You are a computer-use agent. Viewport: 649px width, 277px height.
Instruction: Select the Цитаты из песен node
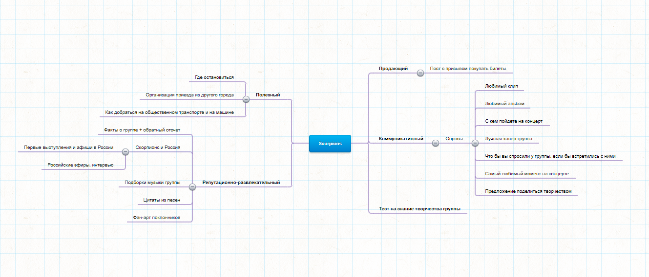tap(162, 200)
